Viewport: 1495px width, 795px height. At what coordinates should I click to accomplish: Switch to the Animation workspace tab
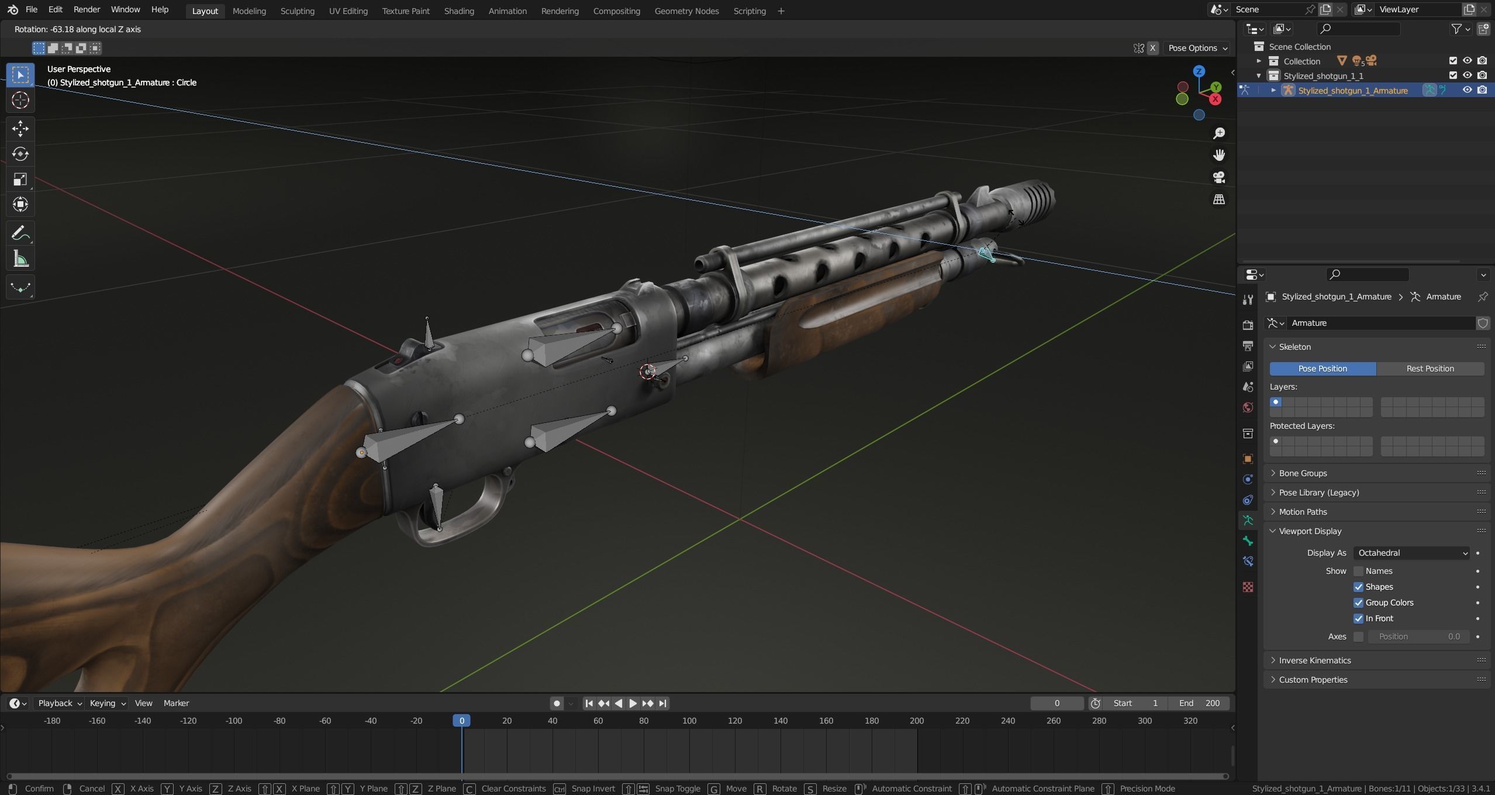pos(507,11)
